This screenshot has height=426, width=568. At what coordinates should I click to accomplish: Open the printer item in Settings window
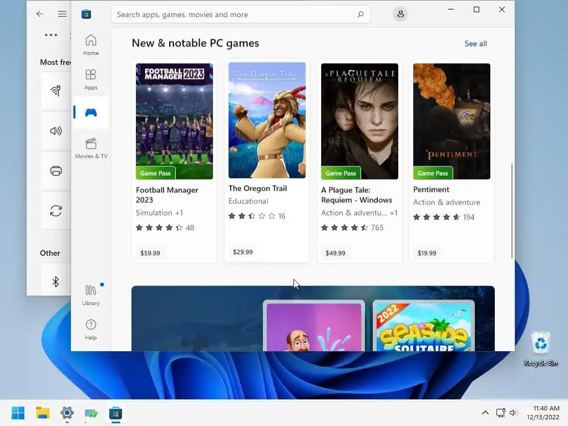(x=56, y=171)
